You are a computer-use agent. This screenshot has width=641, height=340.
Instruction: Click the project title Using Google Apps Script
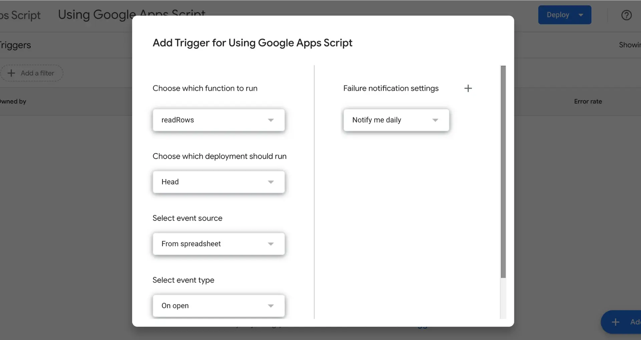point(132,15)
